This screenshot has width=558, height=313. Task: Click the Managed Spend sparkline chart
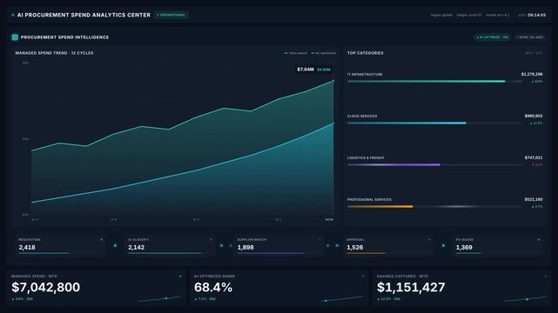point(159,298)
